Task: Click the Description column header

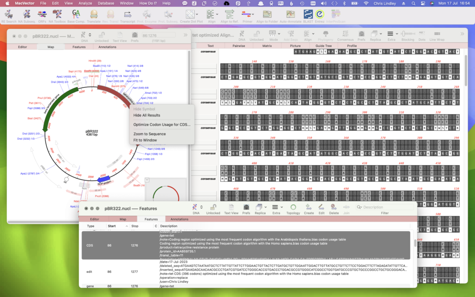Action: [169, 226]
